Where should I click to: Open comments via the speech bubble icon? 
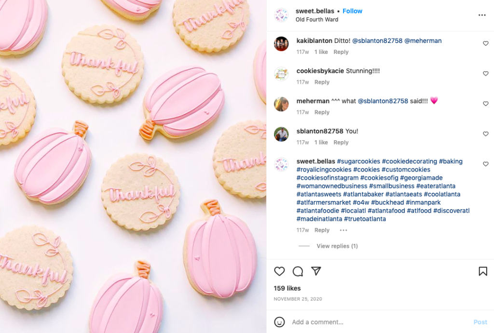tap(298, 271)
